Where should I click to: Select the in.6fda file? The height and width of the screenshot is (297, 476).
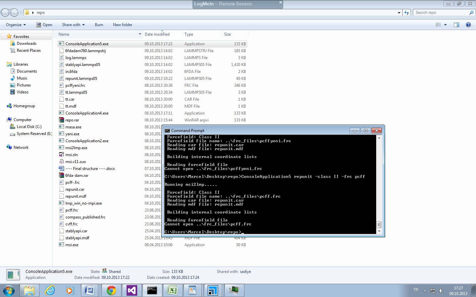[x=71, y=72]
